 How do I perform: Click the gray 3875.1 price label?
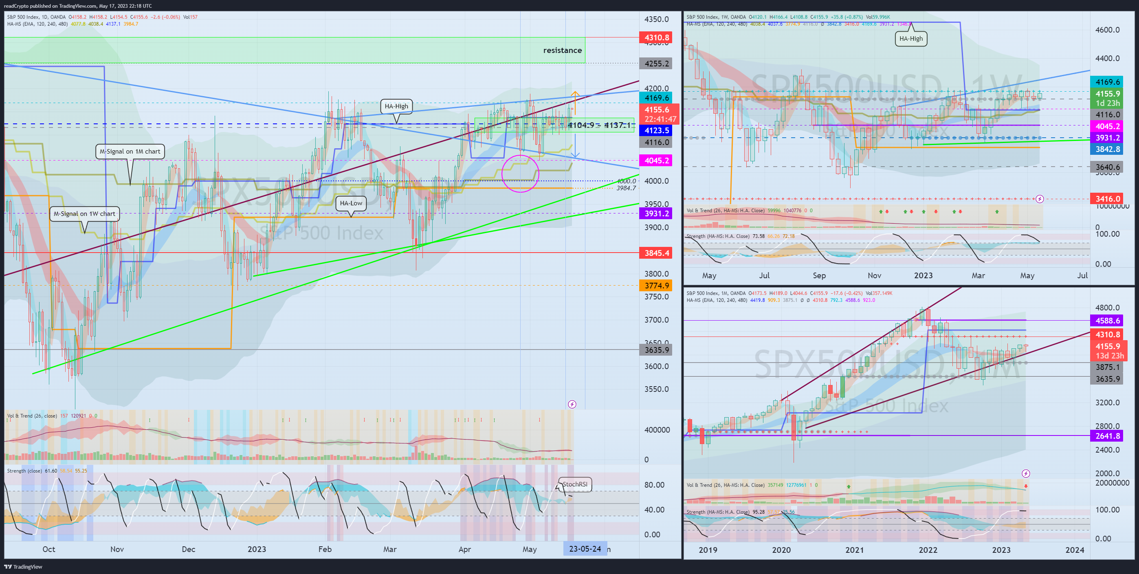pyautogui.click(x=1107, y=367)
